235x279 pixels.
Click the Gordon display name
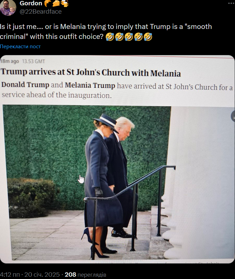(31, 3)
